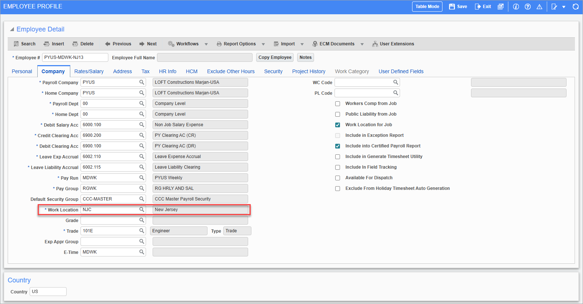Switch to the Rates/Salary tab

[x=89, y=71]
